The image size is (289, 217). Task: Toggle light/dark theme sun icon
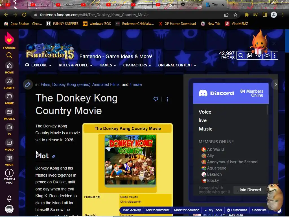point(267,55)
